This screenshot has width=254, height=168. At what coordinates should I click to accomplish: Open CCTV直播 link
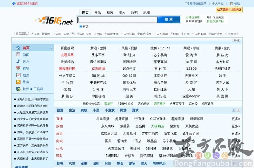pos(158,119)
